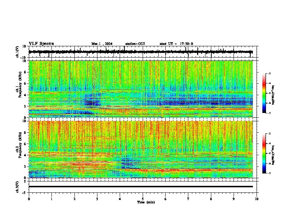
Task: Click the "4" kHz tick of ch.1 spectrogram
Action: [25, 95]
